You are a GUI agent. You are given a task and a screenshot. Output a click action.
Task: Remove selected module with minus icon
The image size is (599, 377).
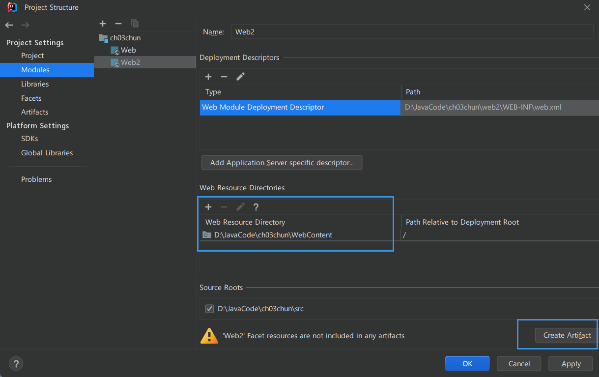pyautogui.click(x=118, y=24)
